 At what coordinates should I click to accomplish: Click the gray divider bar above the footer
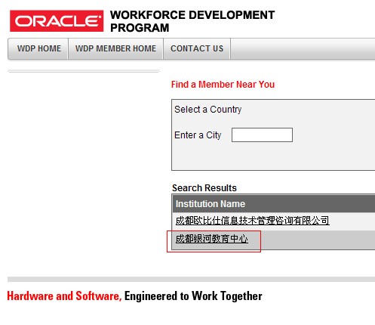tap(191, 279)
